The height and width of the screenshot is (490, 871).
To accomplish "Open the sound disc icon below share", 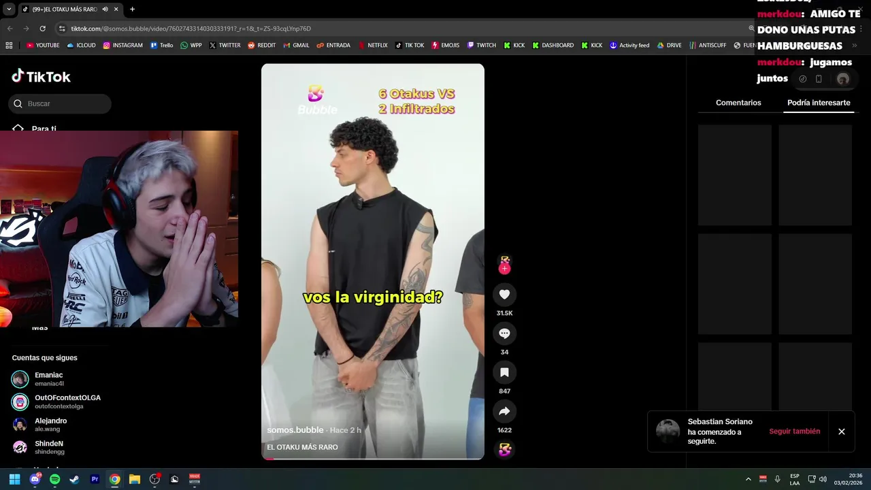I will point(504,450).
